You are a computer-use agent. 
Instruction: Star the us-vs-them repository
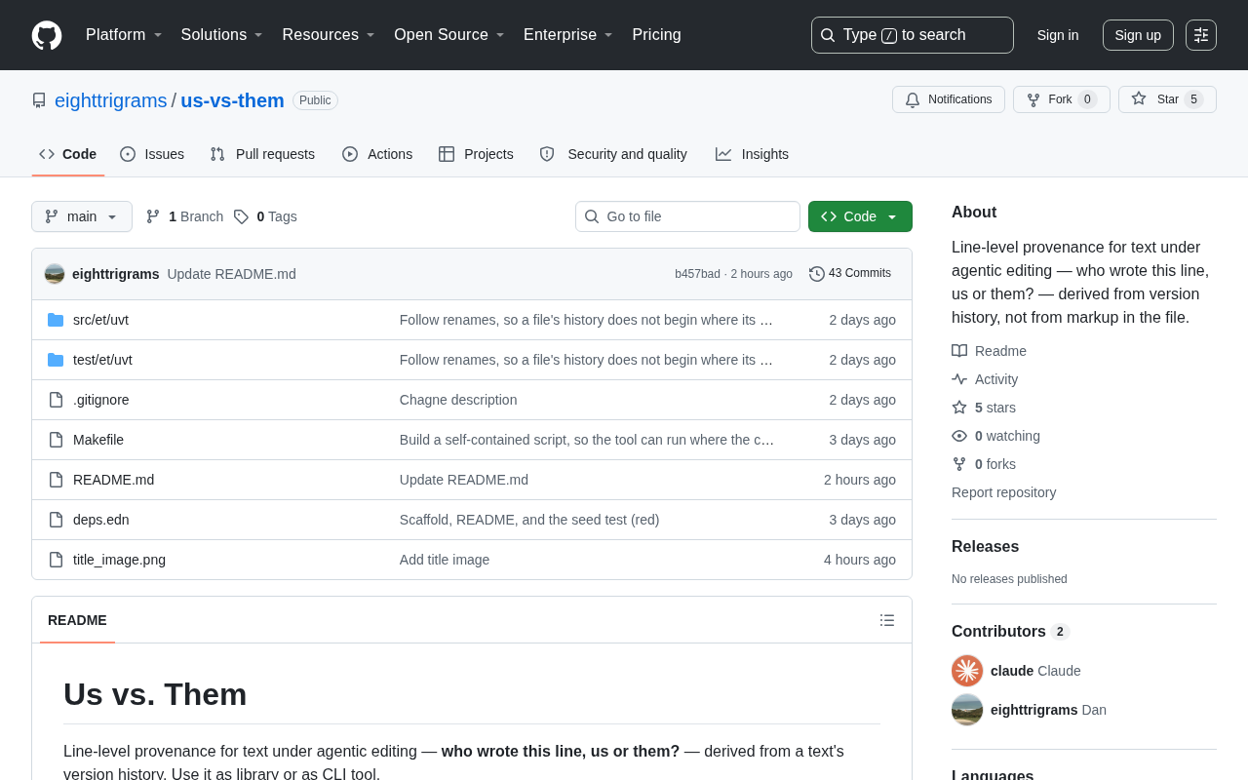(x=1167, y=99)
